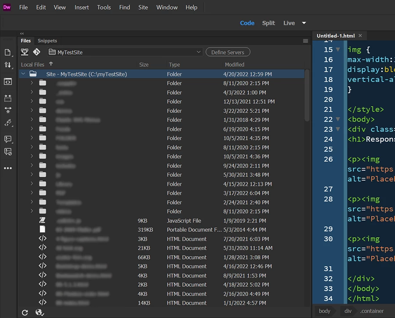This screenshot has height=318, width=395.
Task: Click the Files panel vertical scrollbar
Action: [307, 95]
